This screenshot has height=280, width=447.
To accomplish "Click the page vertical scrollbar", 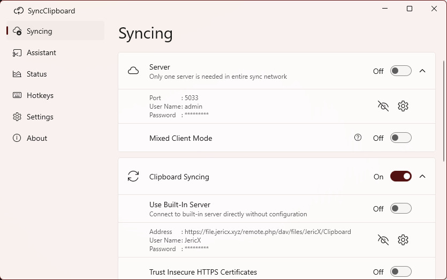I will [444, 111].
